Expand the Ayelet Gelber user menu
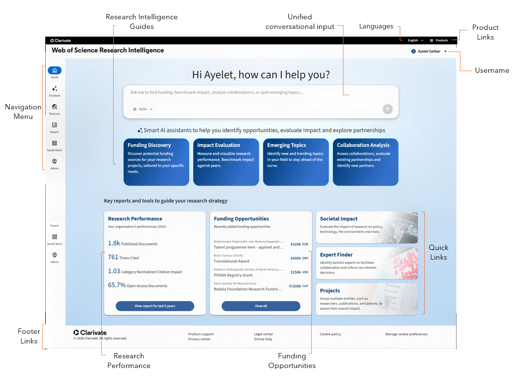The image size is (523, 381). click(429, 52)
